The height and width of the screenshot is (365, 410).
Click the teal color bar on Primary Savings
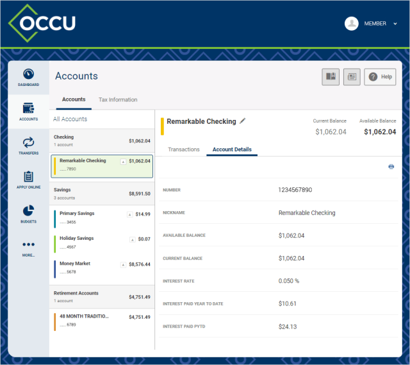54,219
